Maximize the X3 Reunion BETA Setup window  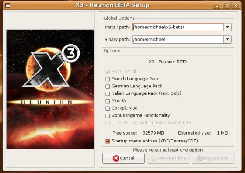(226, 5)
